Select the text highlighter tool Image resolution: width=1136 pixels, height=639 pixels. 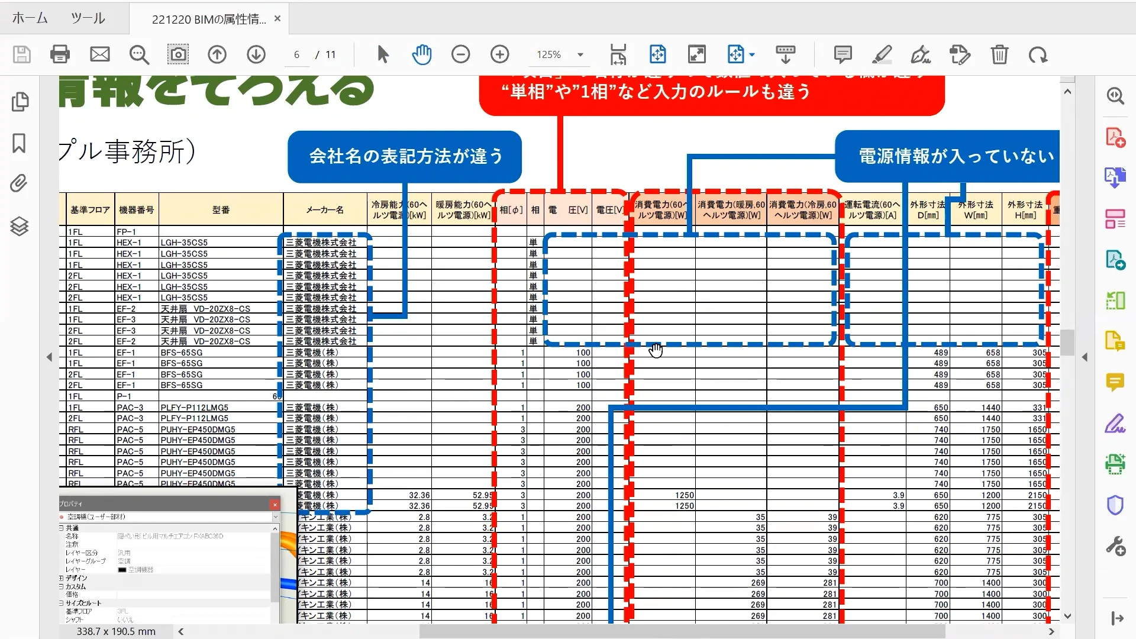tap(881, 54)
